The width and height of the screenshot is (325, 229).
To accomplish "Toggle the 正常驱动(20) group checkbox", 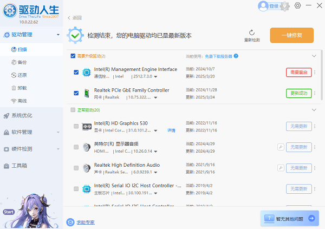I will [x=73, y=109].
